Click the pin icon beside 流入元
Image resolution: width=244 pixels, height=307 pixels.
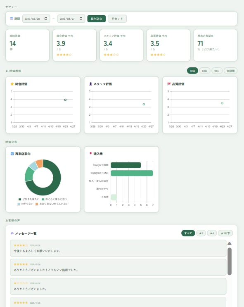[90, 154]
